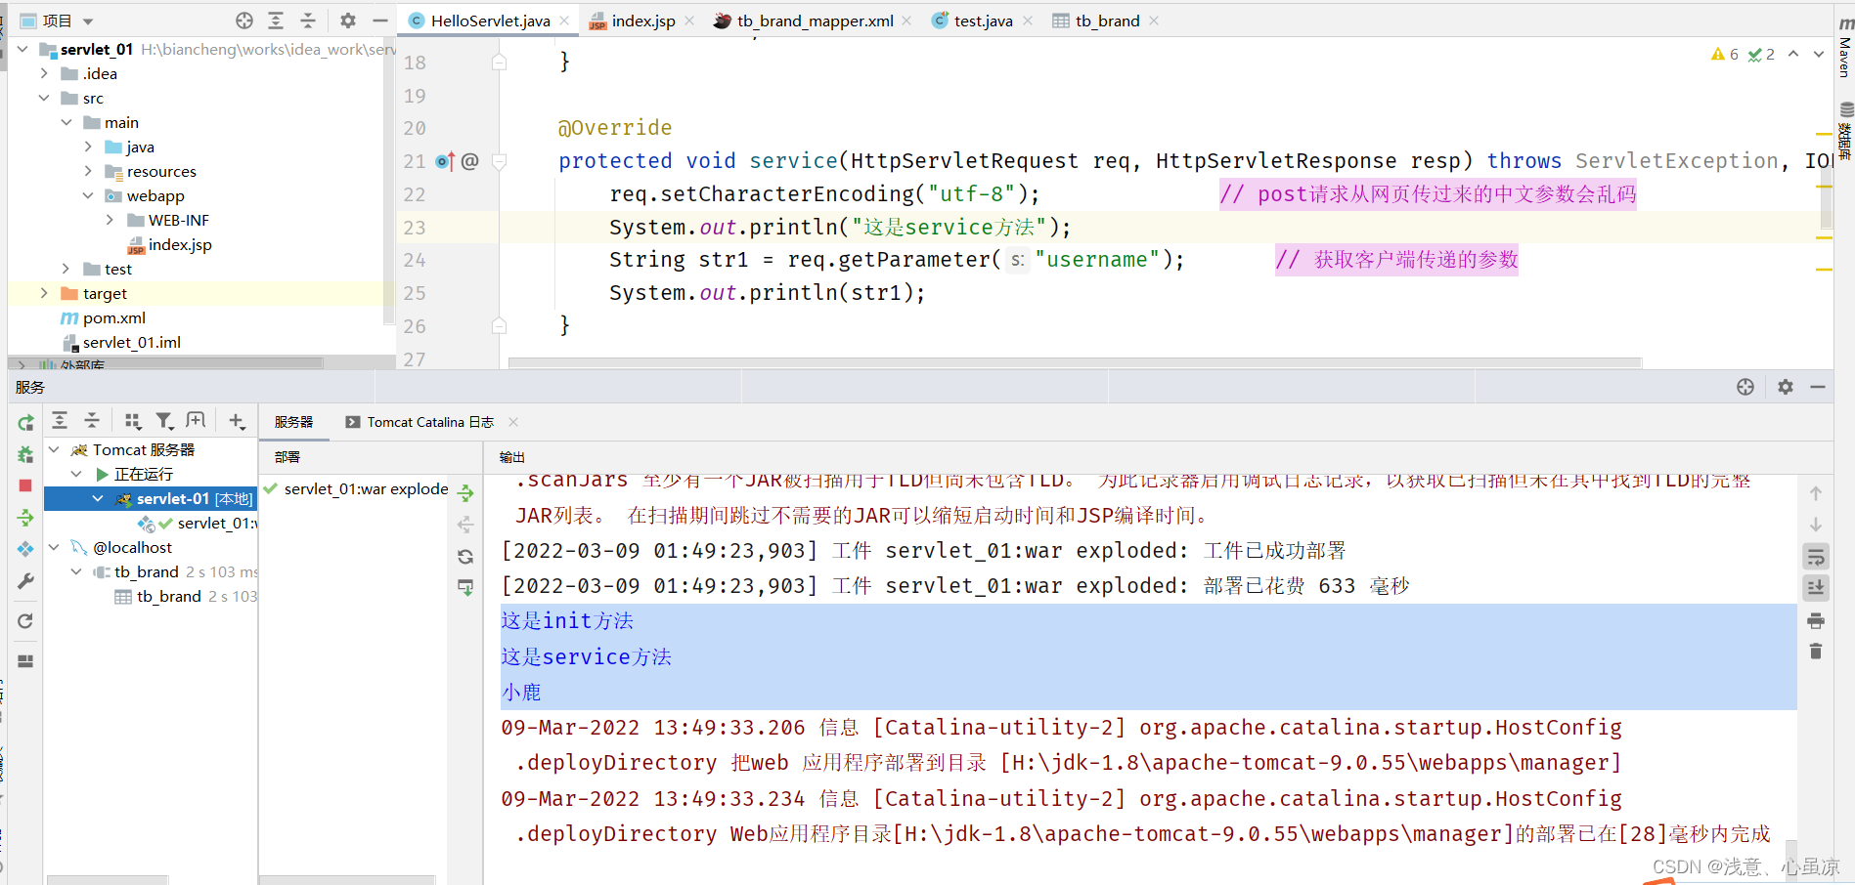
Task: Select index.jsp in project tree
Action: [169, 244]
